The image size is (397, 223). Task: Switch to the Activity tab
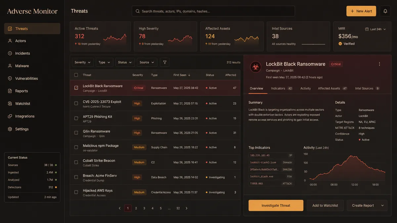coord(305,89)
